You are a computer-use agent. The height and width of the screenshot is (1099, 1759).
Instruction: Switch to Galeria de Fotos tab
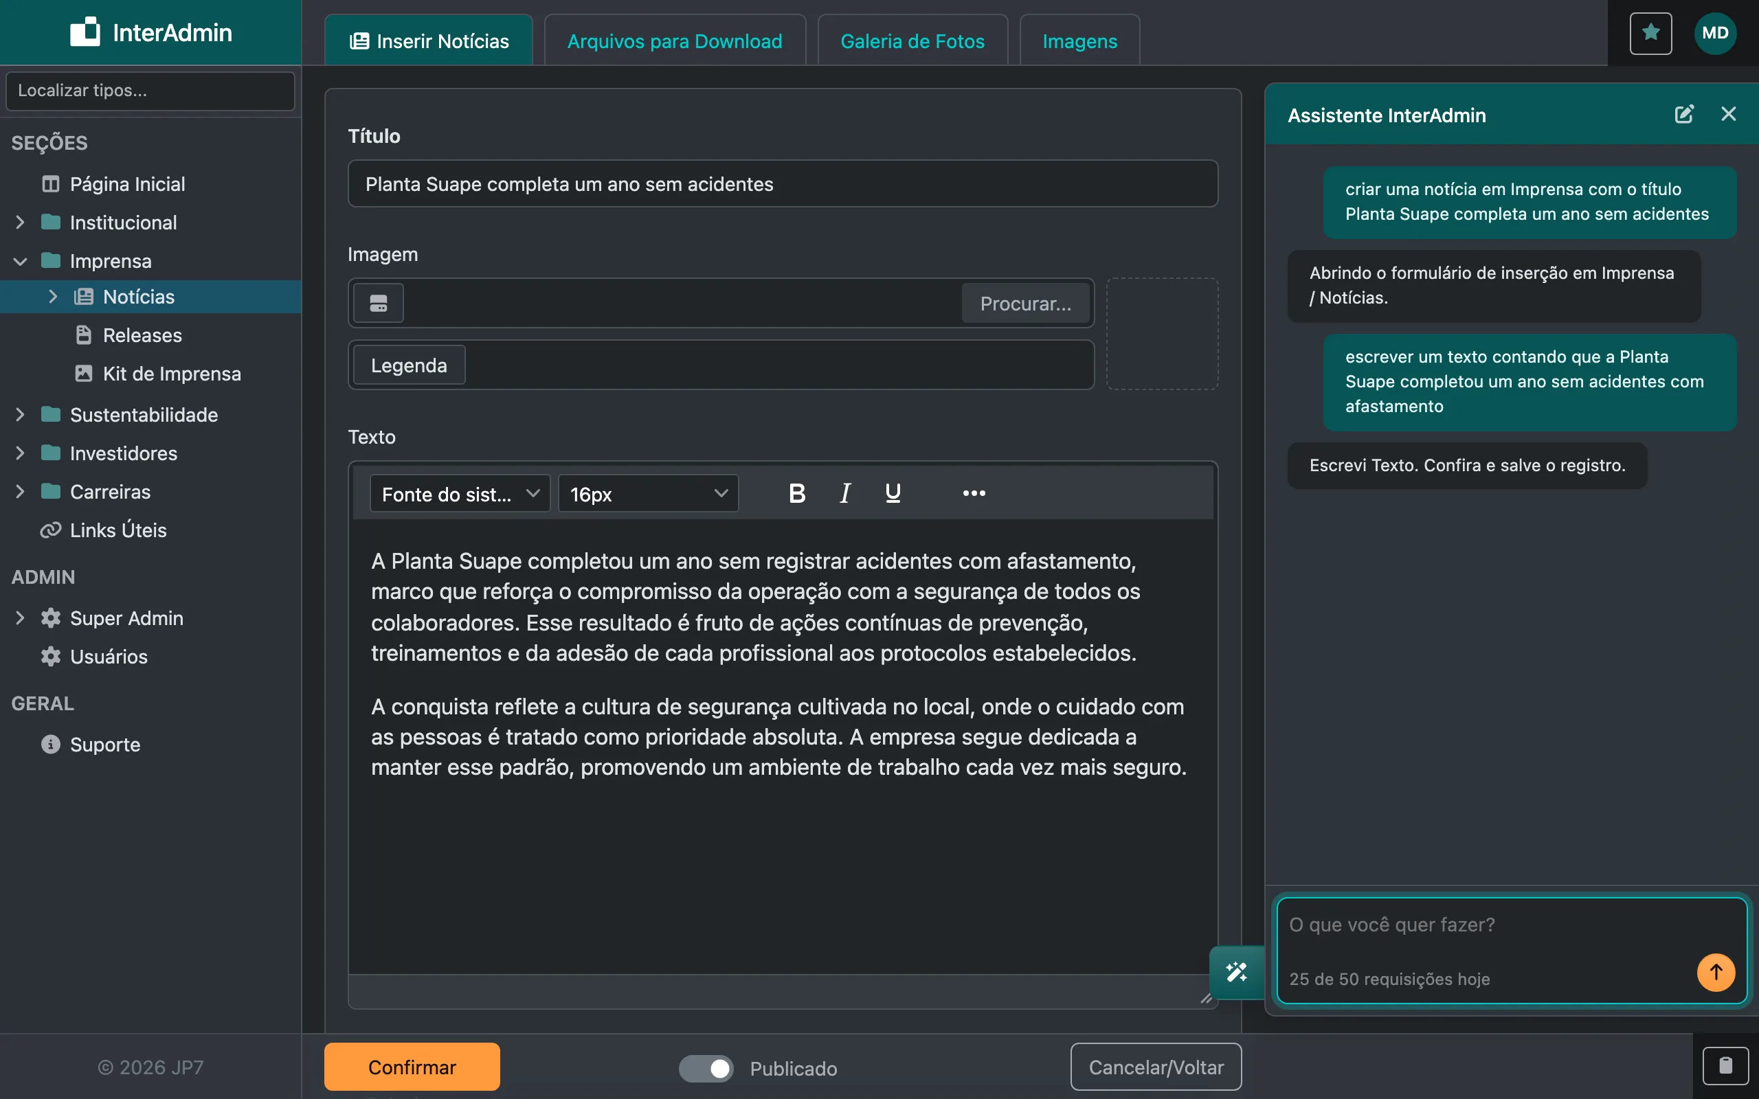coord(912,41)
